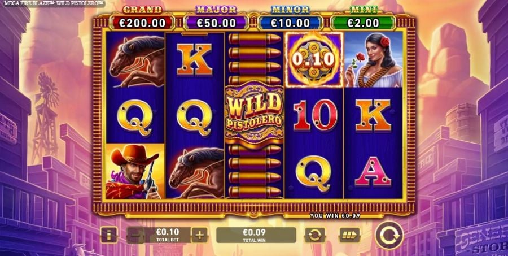Toggle autoplay with circular arrows icon

click(x=315, y=235)
